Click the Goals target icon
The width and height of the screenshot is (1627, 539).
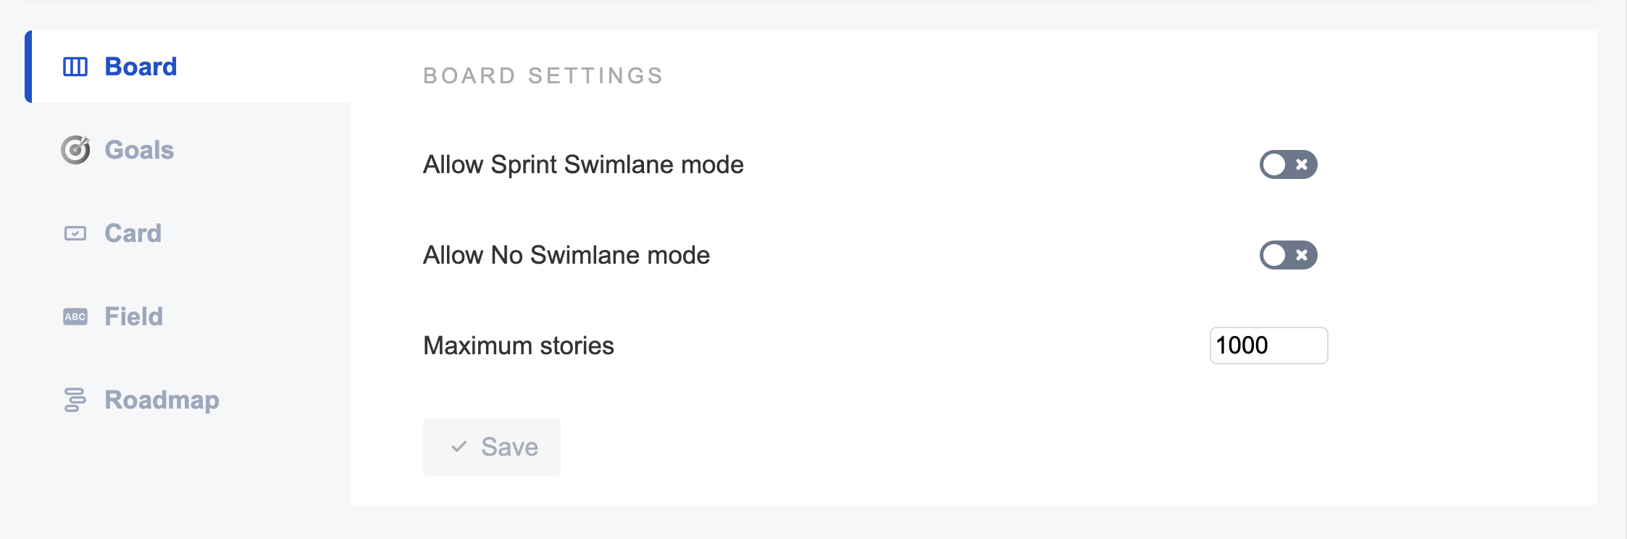(x=75, y=150)
